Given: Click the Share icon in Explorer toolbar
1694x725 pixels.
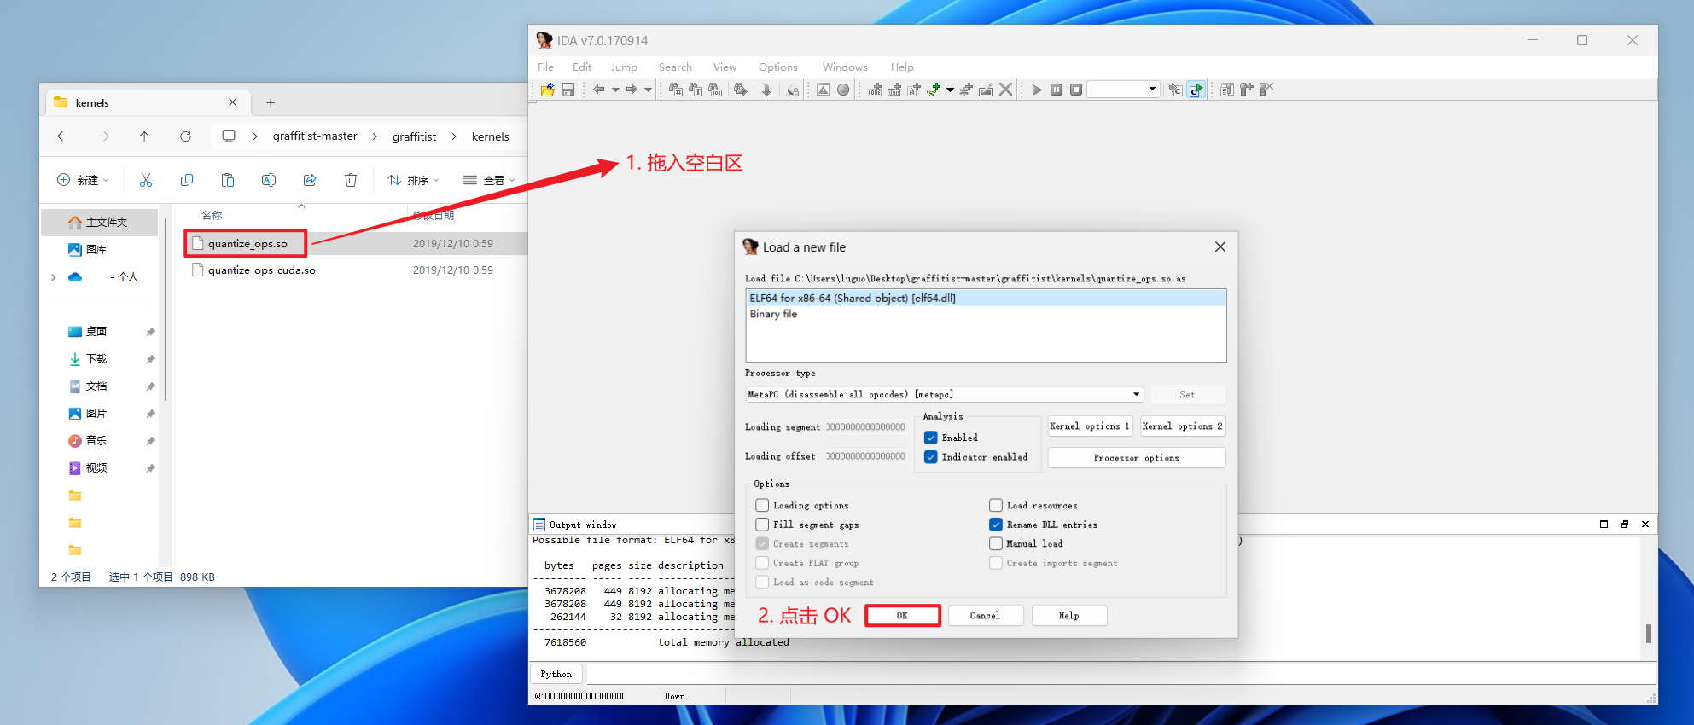Looking at the screenshot, I should 310,180.
